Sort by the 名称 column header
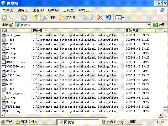168x126 pixels. click(x=16, y=31)
